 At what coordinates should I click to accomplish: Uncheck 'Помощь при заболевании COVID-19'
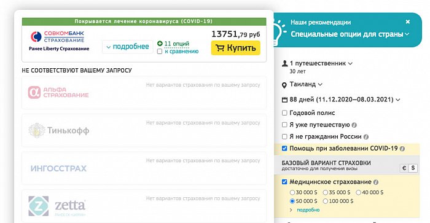point(284,149)
